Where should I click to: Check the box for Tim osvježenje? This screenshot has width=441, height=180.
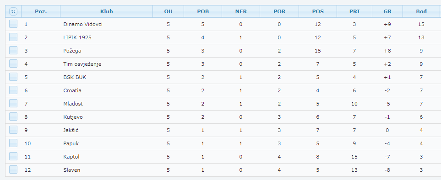(13, 64)
